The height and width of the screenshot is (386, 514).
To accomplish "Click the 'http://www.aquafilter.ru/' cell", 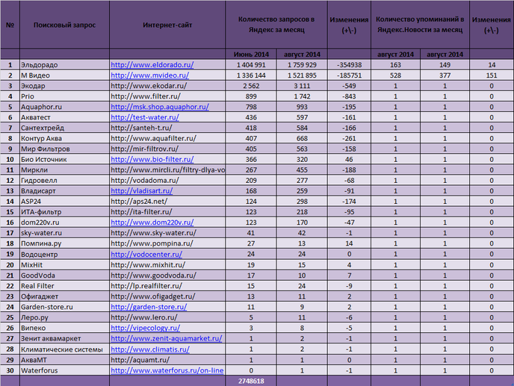I will (167, 138).
